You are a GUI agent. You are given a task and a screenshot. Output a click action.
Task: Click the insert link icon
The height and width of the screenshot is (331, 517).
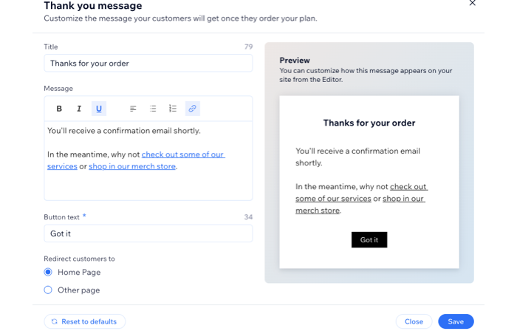click(x=193, y=109)
